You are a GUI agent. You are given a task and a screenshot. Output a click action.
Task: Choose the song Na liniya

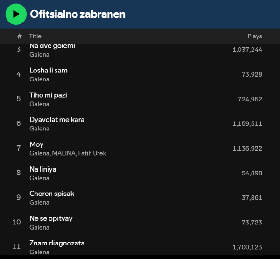(43, 169)
